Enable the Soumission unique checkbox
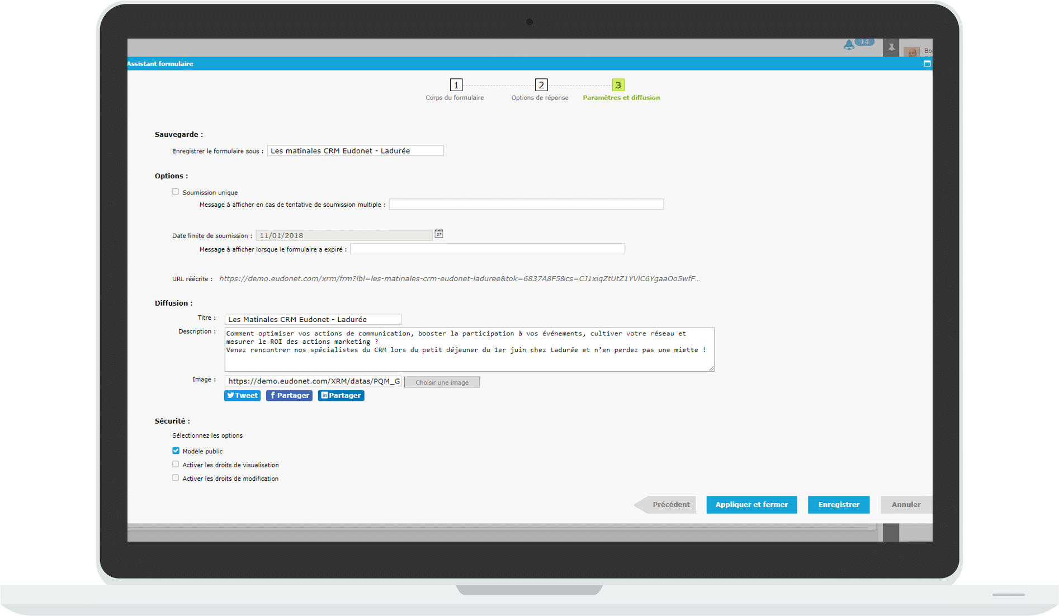This screenshot has width=1059, height=616. click(176, 192)
